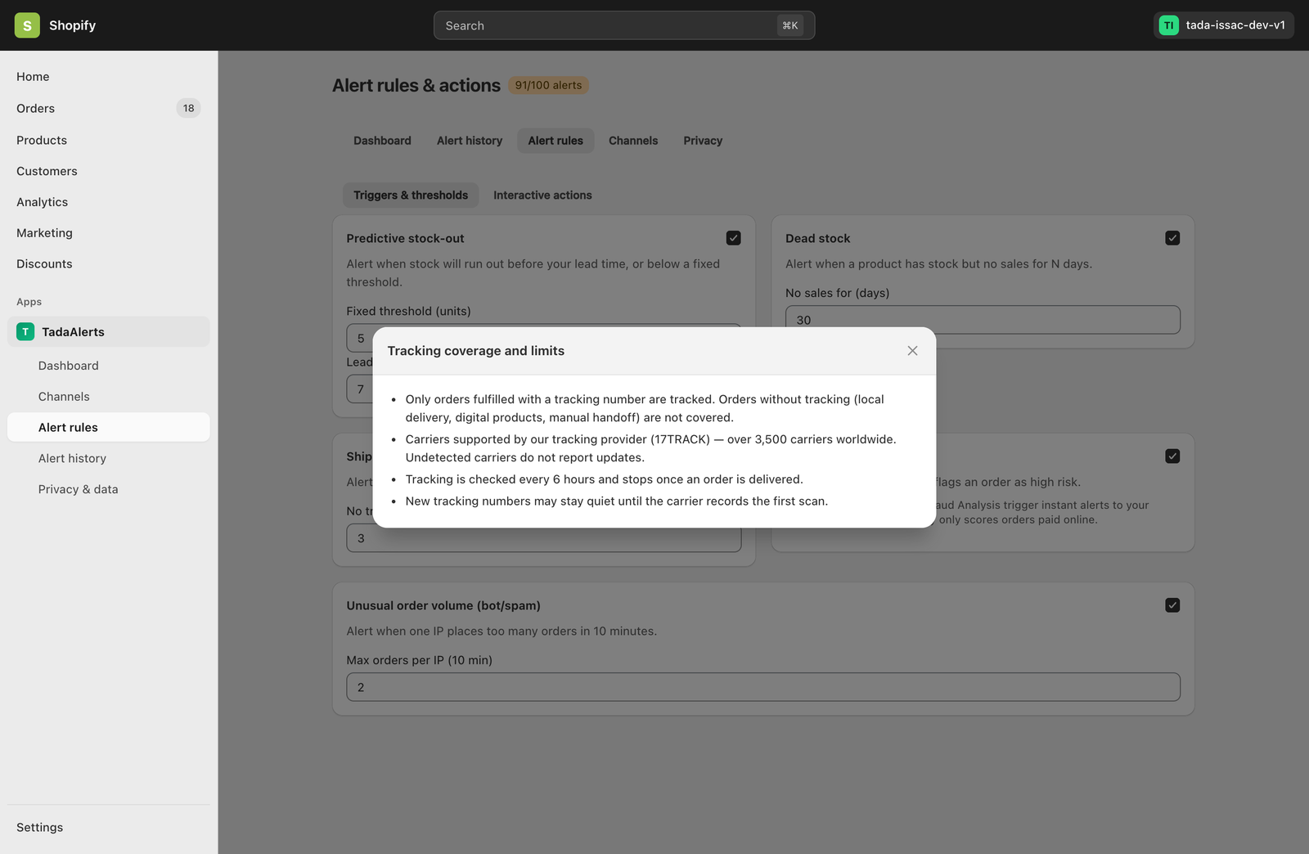Switch to the Alert history tab
Screen dimensions: 1309x854
click(x=470, y=141)
